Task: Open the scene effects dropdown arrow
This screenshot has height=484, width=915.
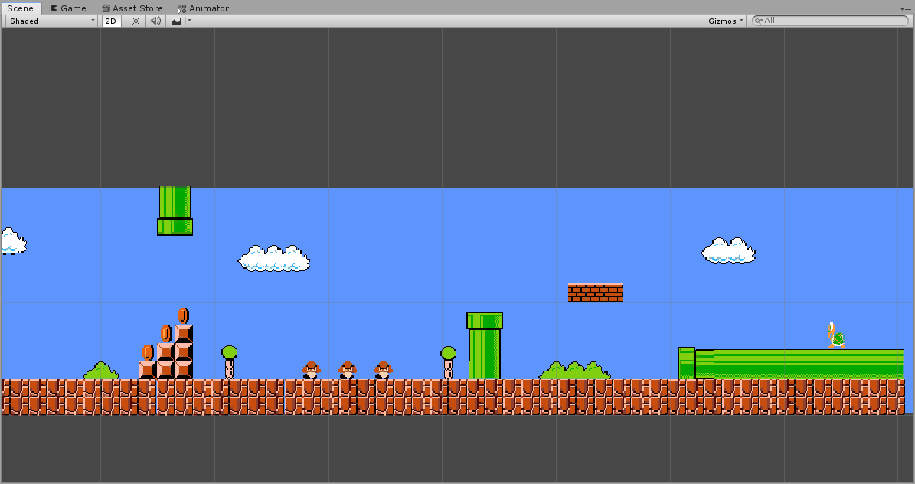Action: [189, 21]
